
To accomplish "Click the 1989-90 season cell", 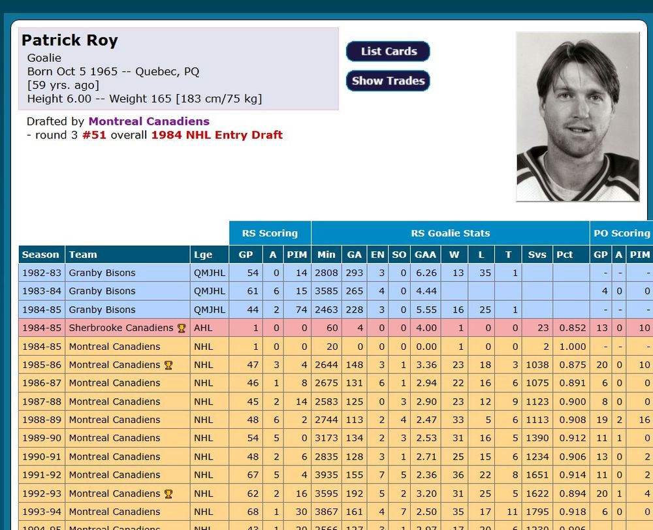I will (x=41, y=438).
